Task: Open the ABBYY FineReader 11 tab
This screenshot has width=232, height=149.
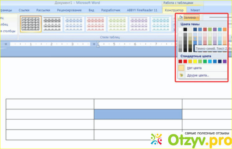Action: (x=142, y=10)
